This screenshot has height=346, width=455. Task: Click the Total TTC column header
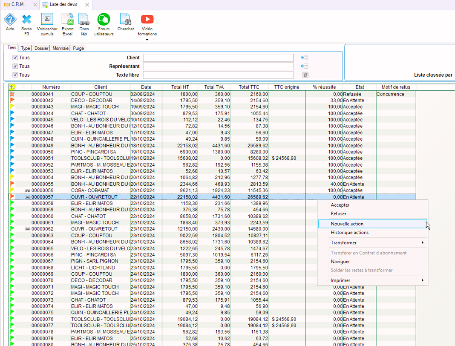coord(249,87)
